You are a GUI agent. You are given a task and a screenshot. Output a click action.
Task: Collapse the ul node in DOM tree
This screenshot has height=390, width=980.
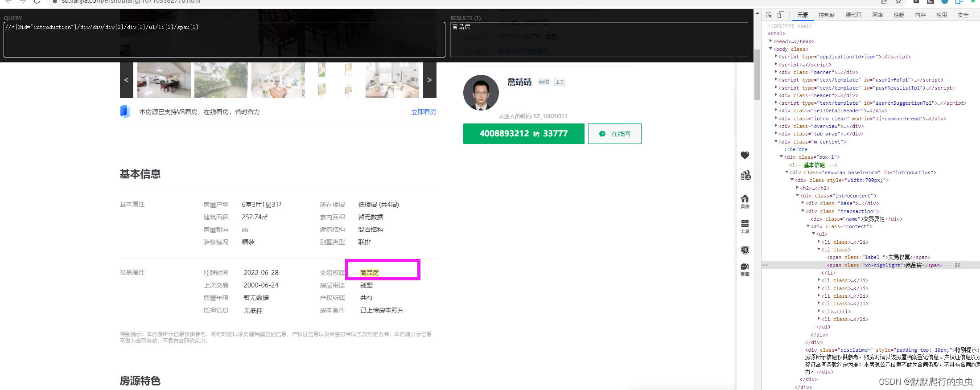(x=813, y=234)
